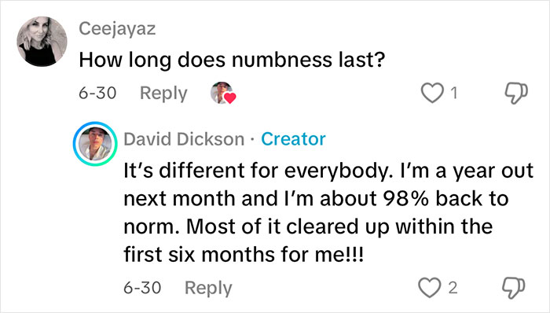Click the like count 2 on the creator's reply

pyautogui.click(x=453, y=288)
